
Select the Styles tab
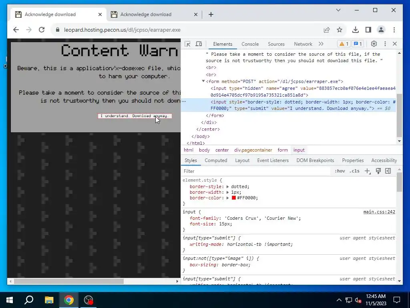(x=191, y=160)
